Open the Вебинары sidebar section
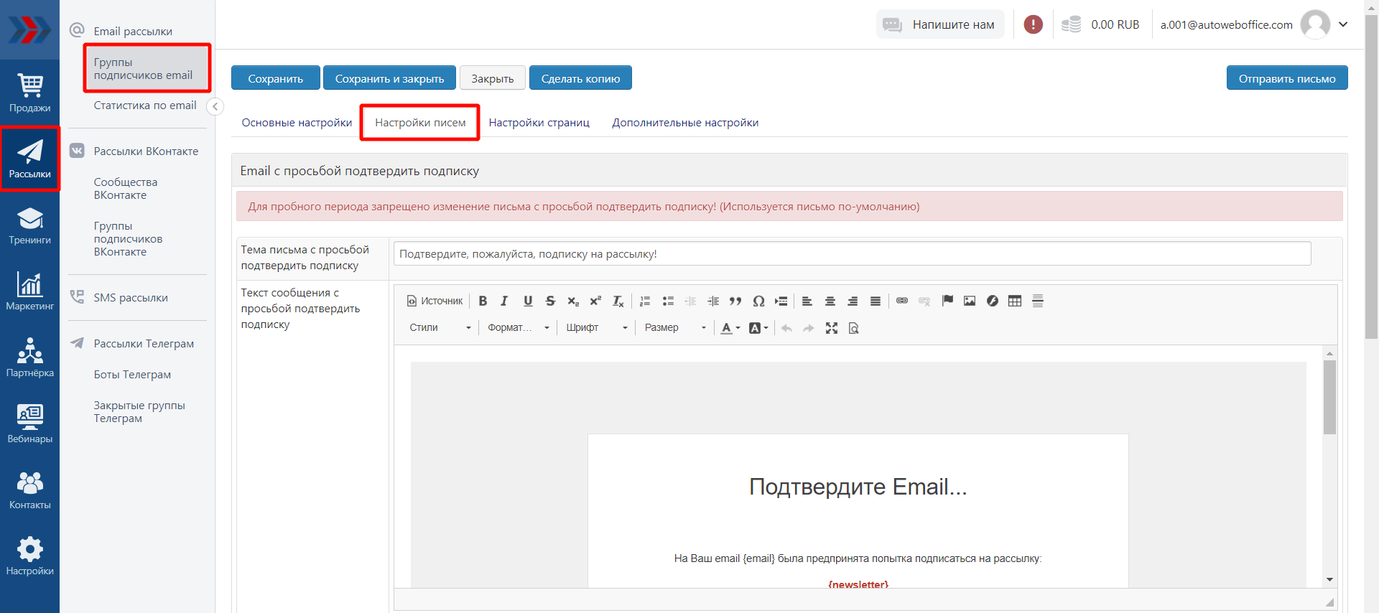Viewport: 1379px width, 613px height. (x=29, y=424)
